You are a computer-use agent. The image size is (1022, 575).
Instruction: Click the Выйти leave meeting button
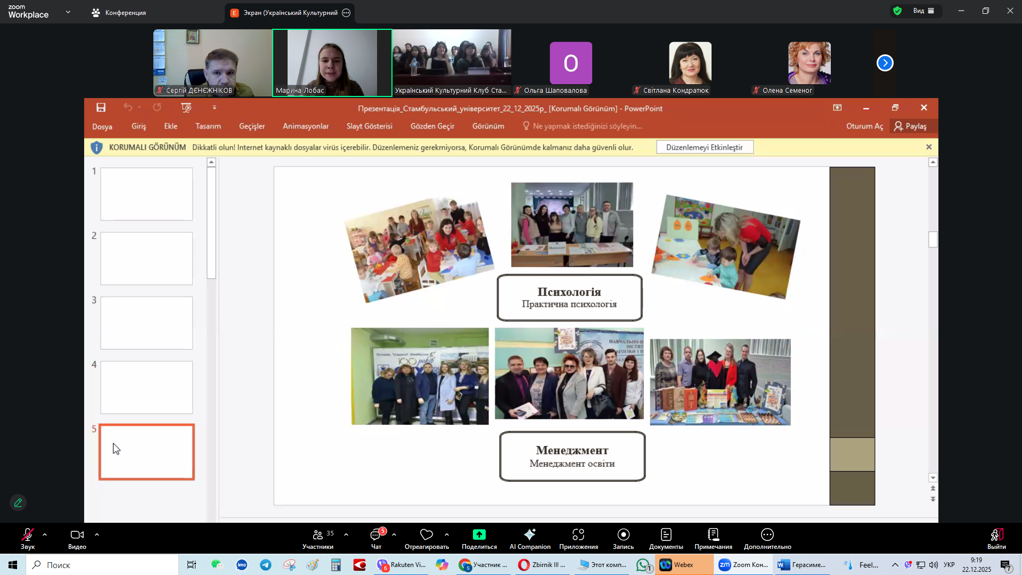pos(996,538)
